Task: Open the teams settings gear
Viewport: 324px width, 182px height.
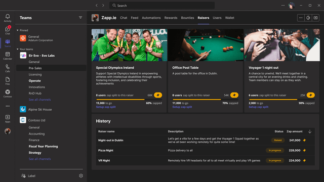Action: 81,175
